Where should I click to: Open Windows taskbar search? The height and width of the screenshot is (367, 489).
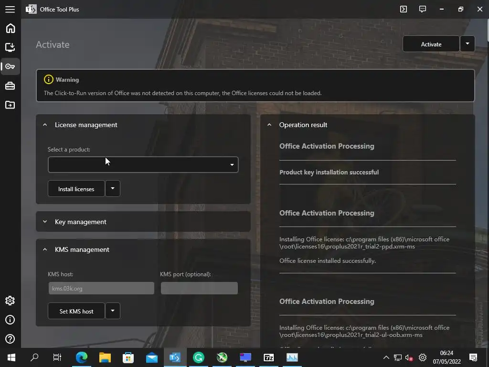[x=34, y=357]
